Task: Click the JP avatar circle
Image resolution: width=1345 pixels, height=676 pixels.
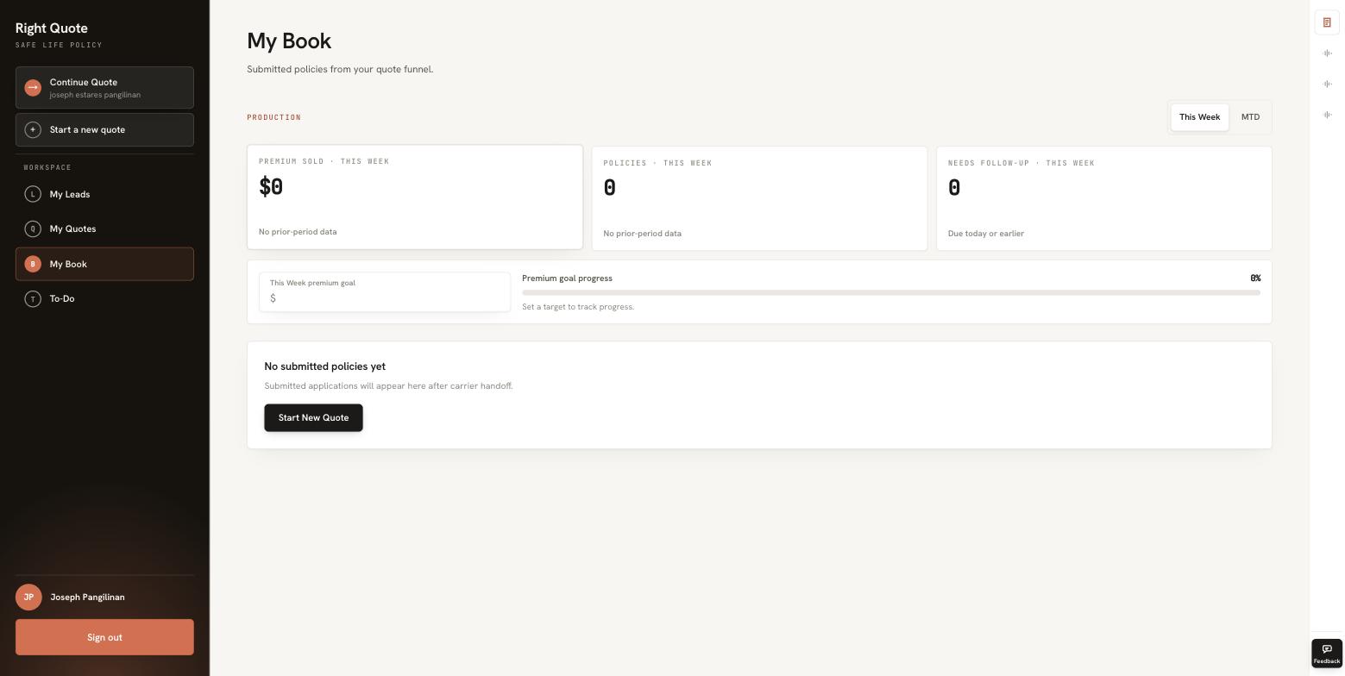Action: point(28,597)
